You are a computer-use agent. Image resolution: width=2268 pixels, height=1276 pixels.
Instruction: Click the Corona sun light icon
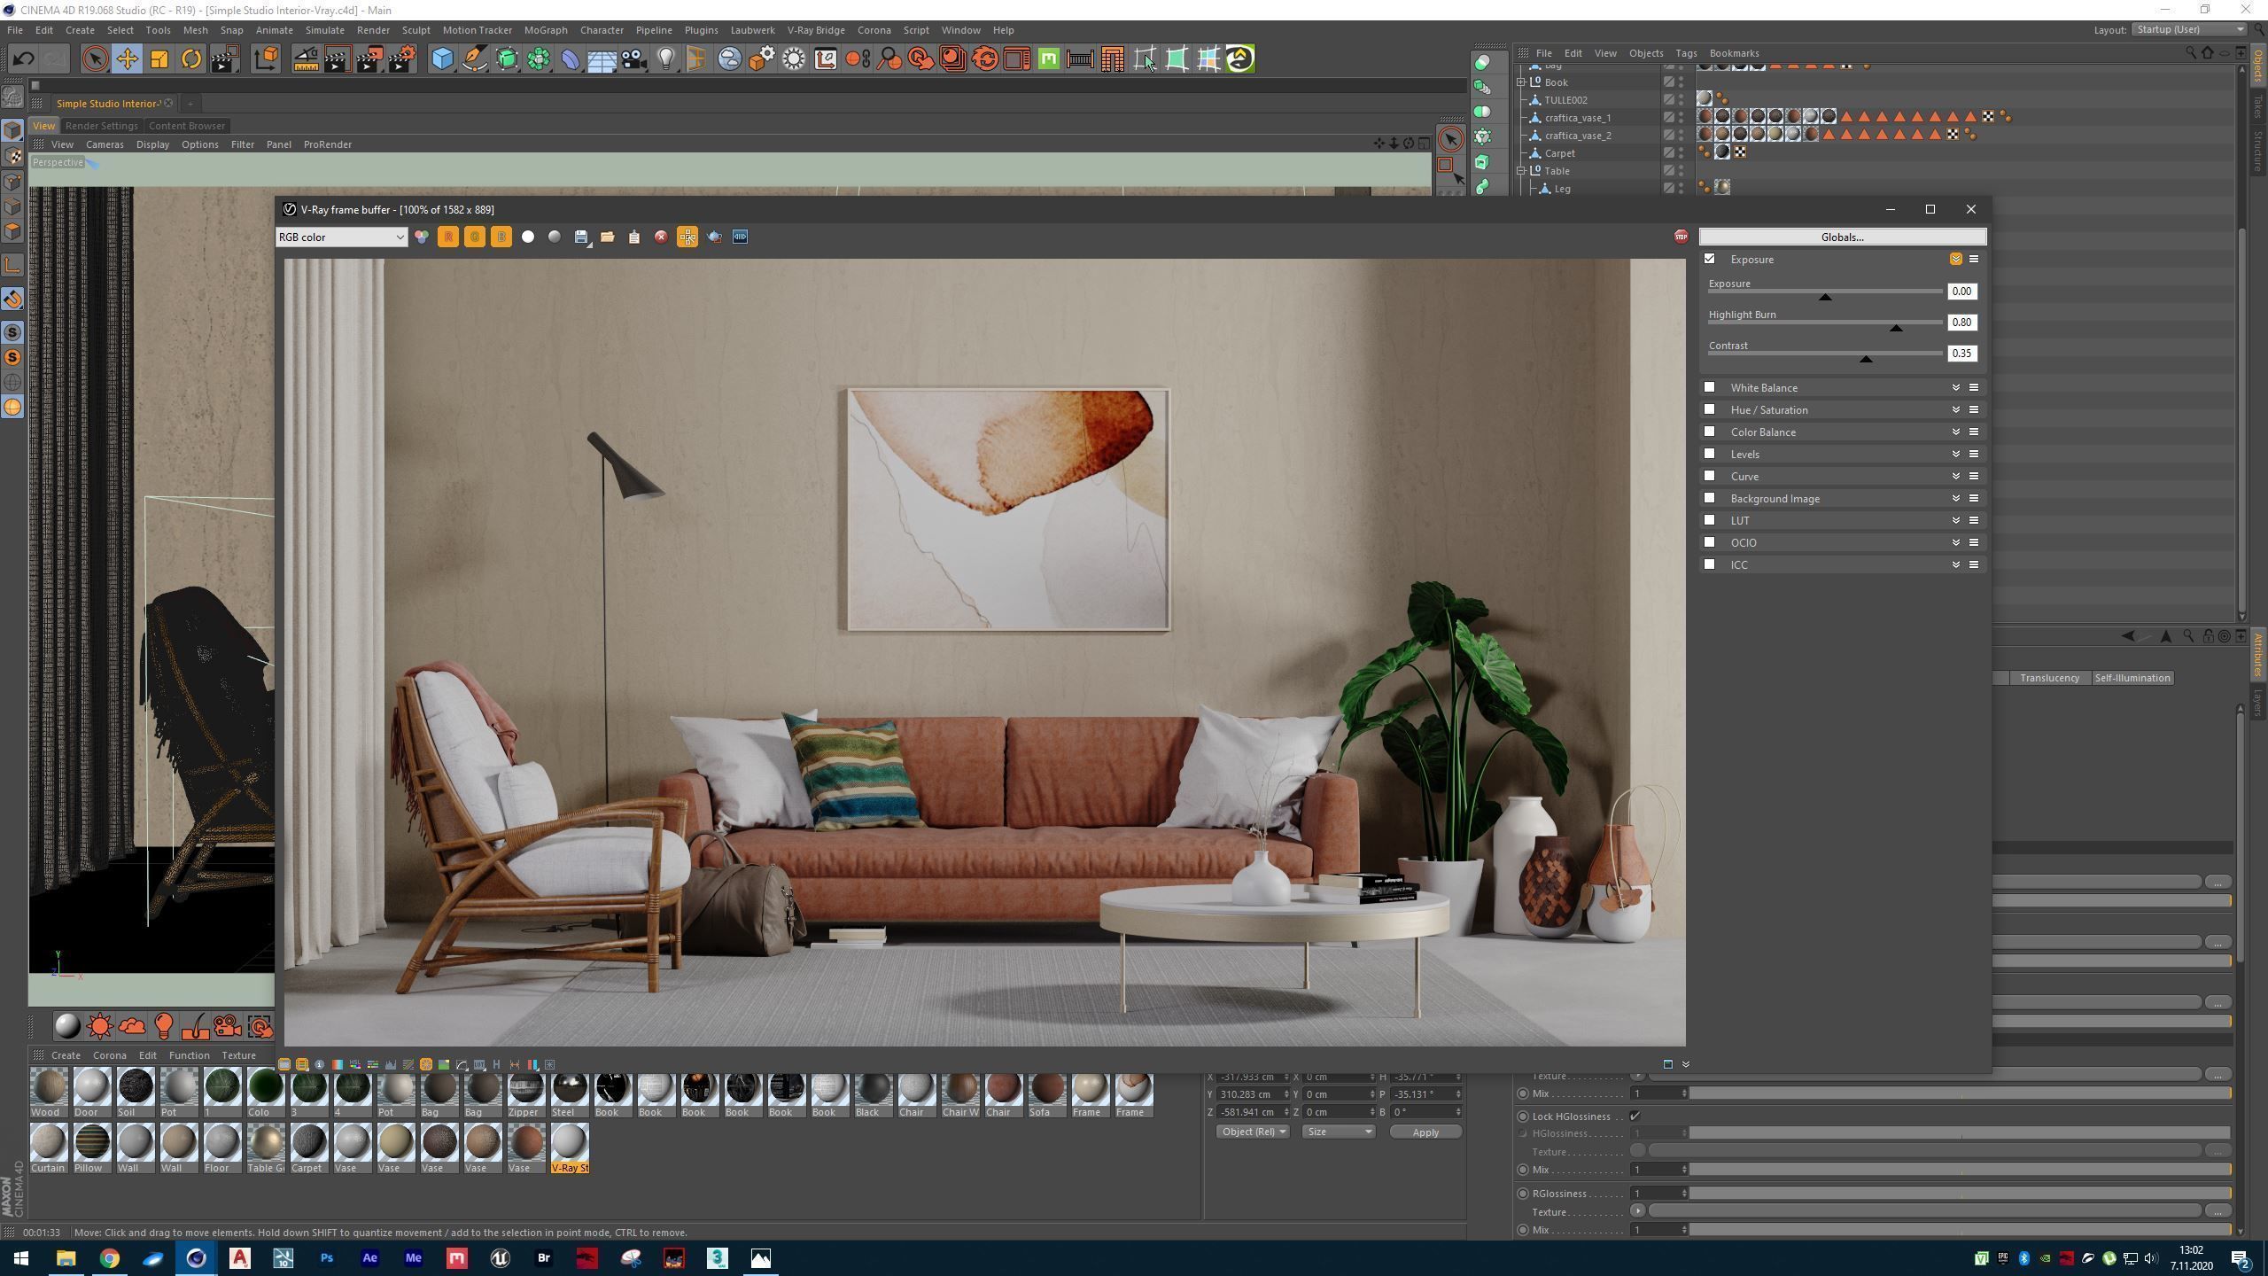click(100, 1026)
